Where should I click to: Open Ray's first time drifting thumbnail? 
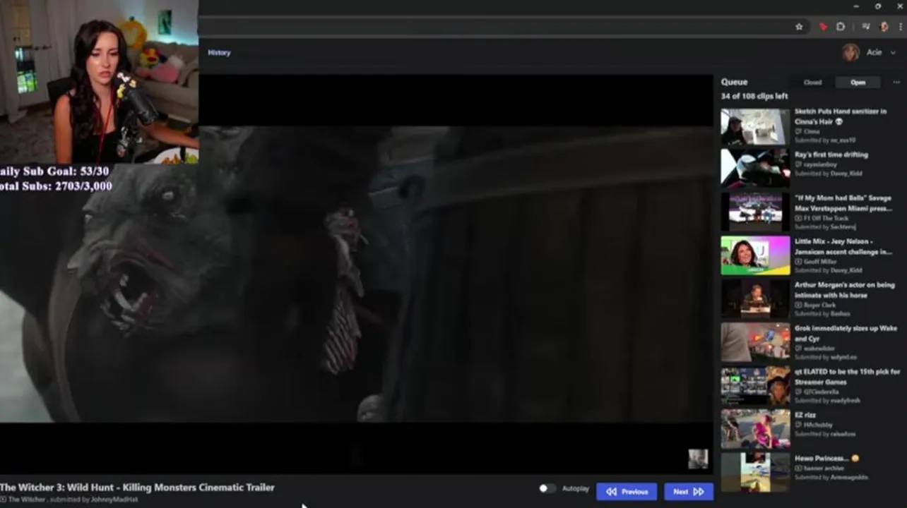[x=755, y=168]
